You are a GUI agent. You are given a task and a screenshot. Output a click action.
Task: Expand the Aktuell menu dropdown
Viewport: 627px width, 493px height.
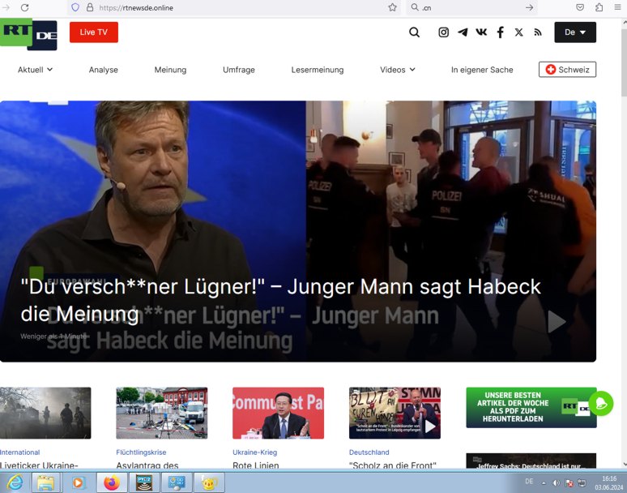[35, 70]
